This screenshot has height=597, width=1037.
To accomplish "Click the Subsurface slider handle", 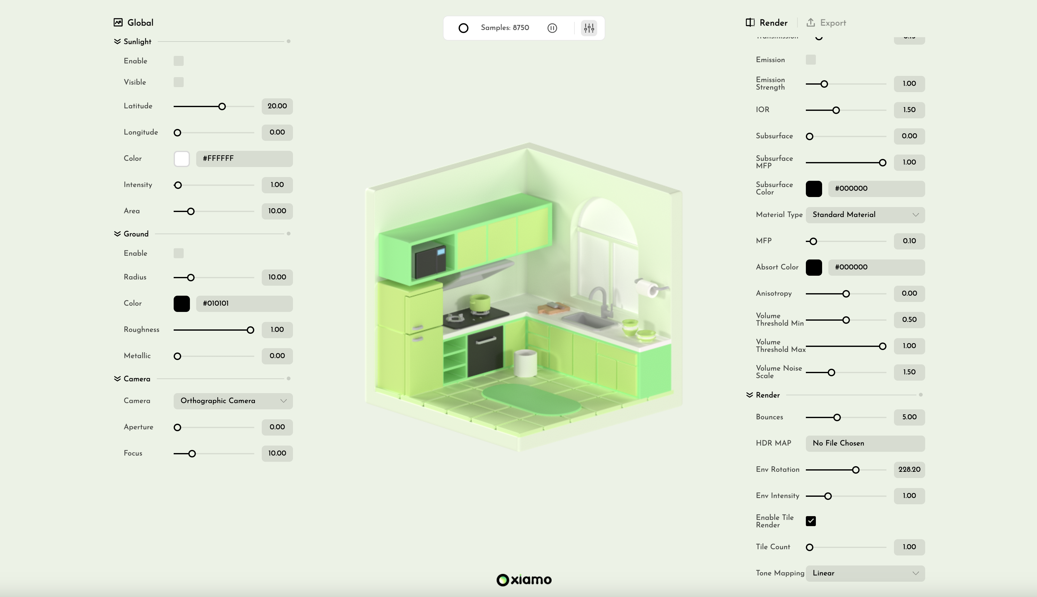I will tap(809, 136).
